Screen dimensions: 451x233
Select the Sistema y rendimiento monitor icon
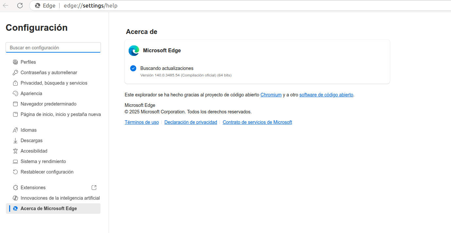15,161
